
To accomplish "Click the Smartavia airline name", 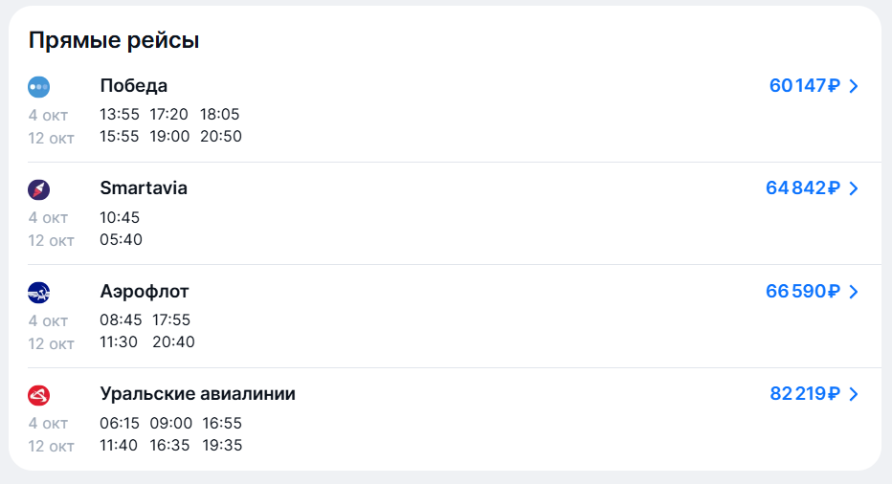I will pyautogui.click(x=144, y=188).
